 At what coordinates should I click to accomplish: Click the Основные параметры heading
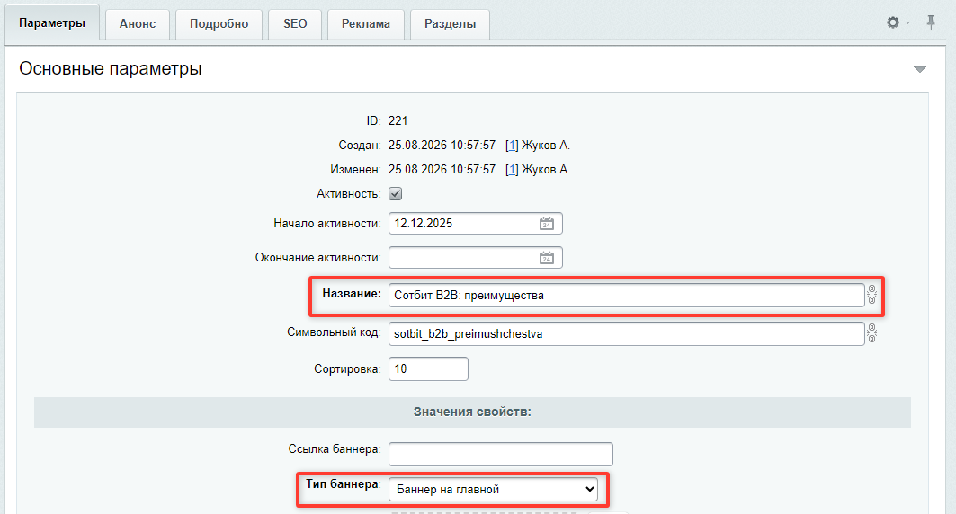pyautogui.click(x=111, y=69)
